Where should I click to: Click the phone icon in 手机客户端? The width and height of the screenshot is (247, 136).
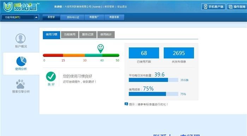click(x=205, y=7)
